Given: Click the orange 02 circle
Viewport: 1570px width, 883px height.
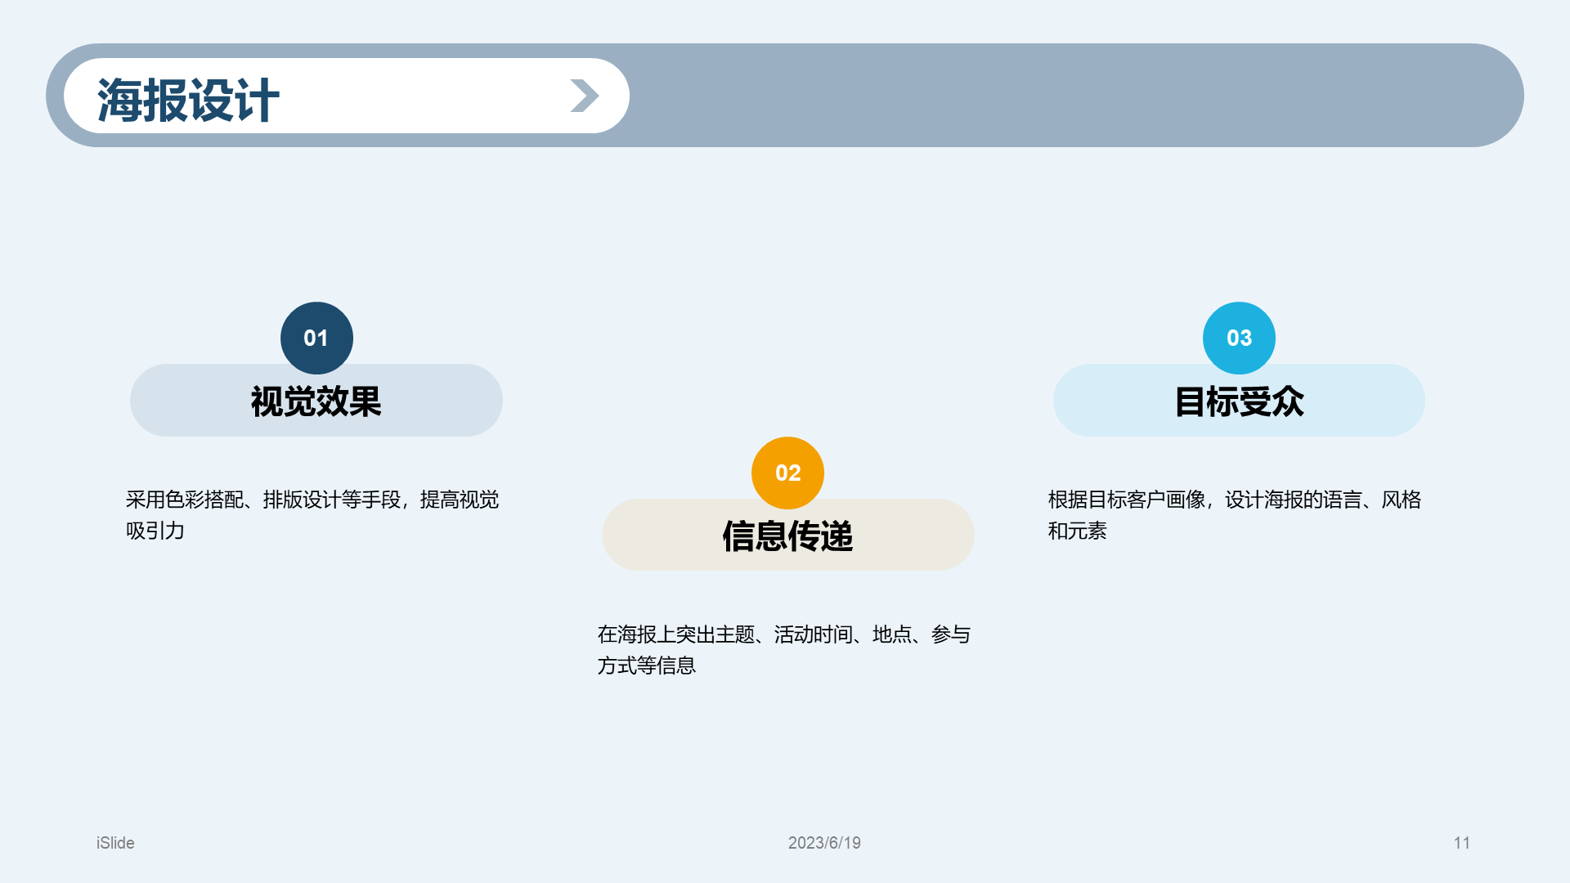Looking at the screenshot, I should 787,473.
